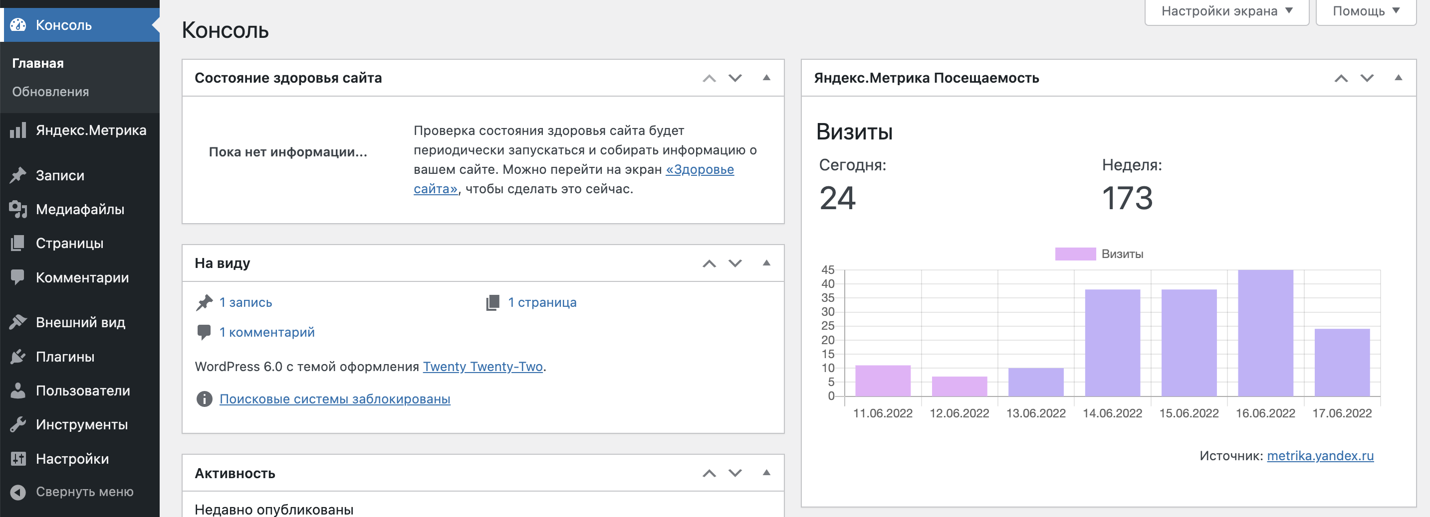1430x517 pixels.
Task: Move Состояние здоровья сайта widget down
Action: click(x=735, y=78)
